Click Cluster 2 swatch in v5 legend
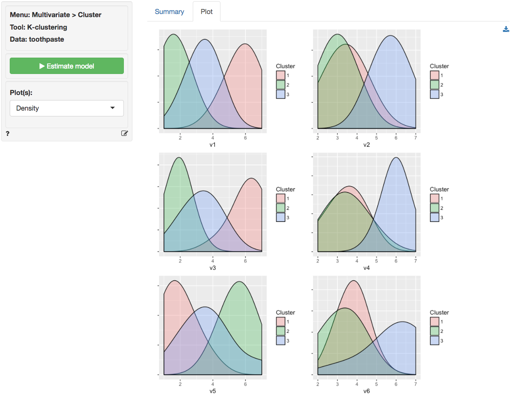 pyautogui.click(x=280, y=331)
